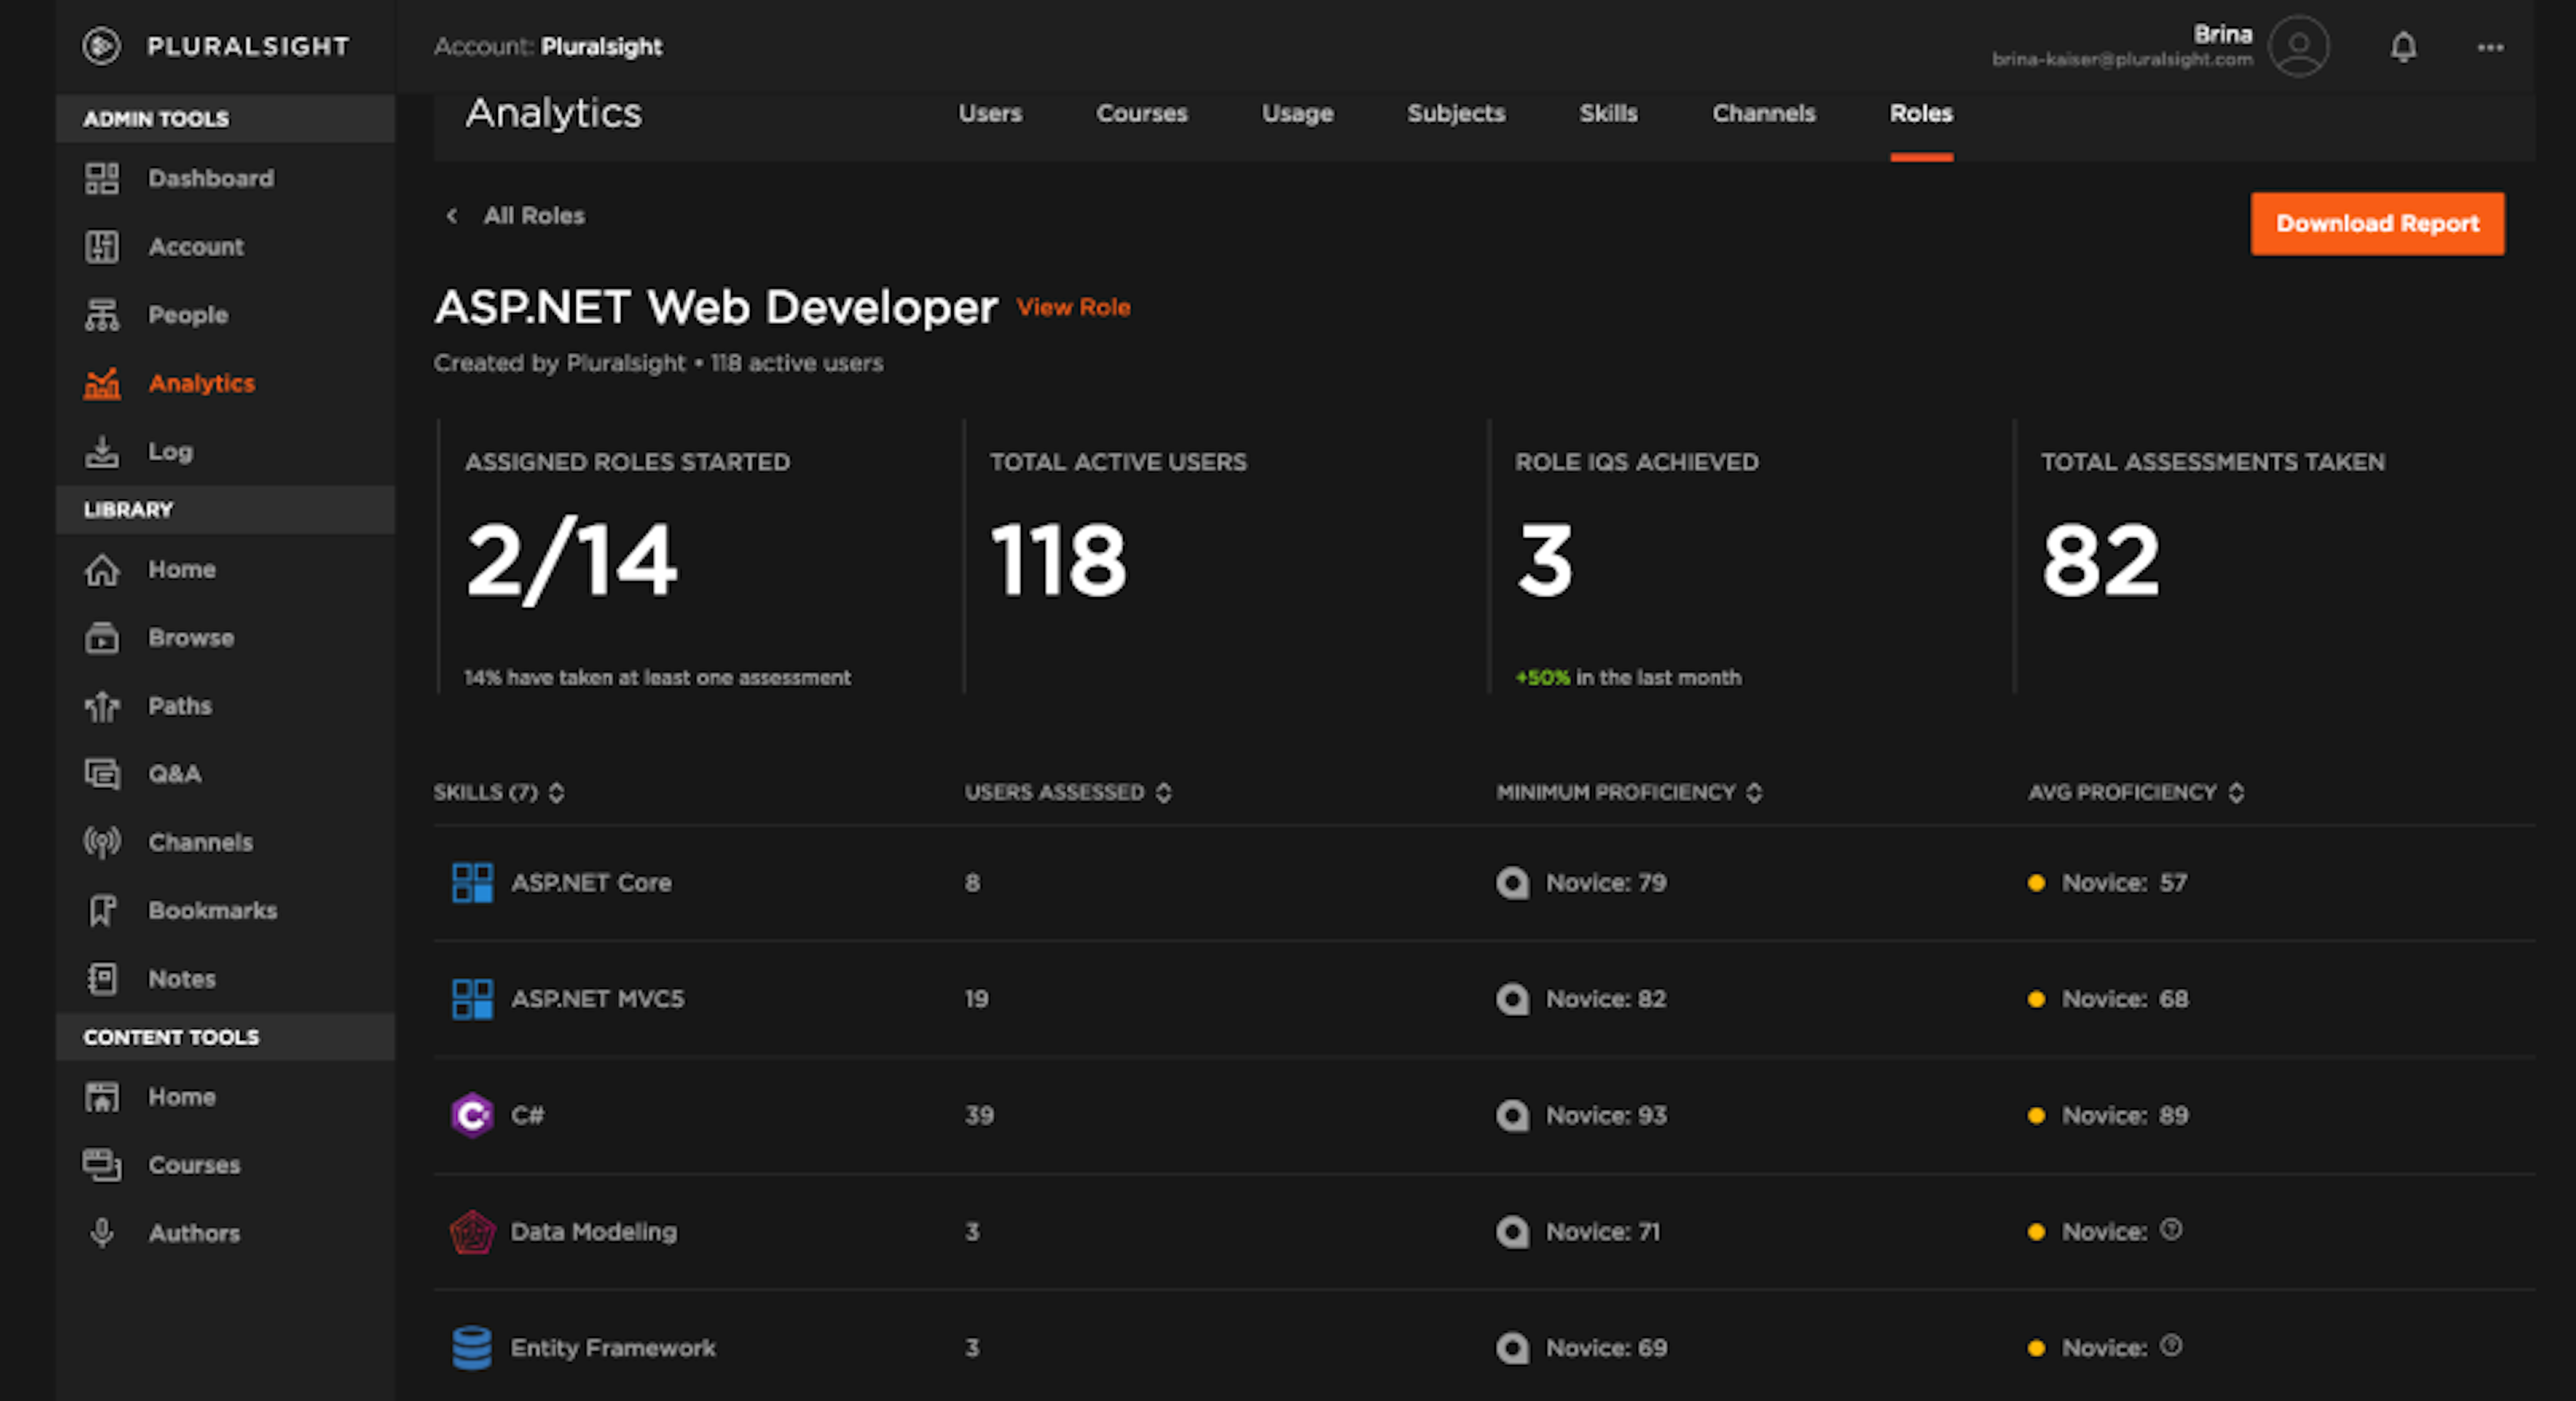Open the notification bell
This screenshot has width=2576, height=1401.
coord(2405,46)
